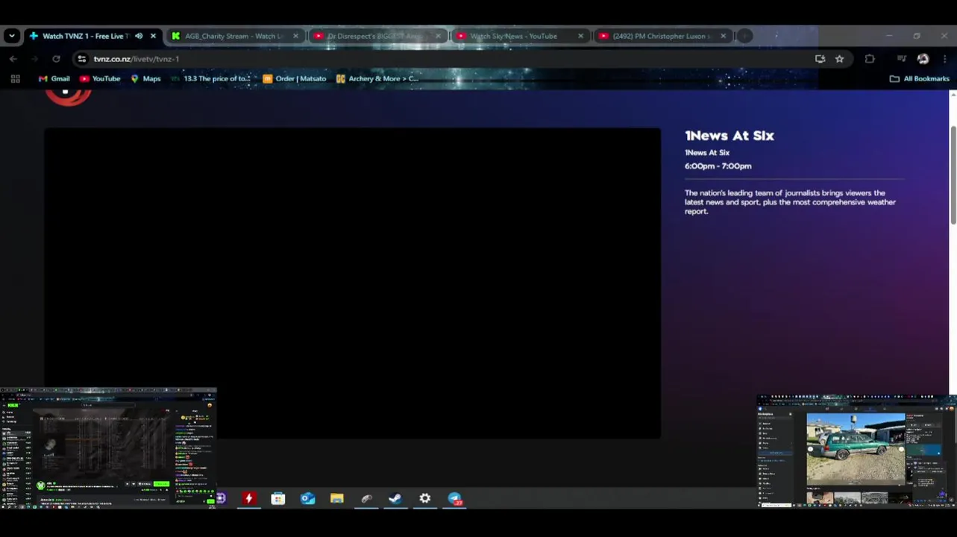957x537 pixels.
Task: Switch to the PM Christopher Luxon tab
Action: pyautogui.click(x=662, y=36)
